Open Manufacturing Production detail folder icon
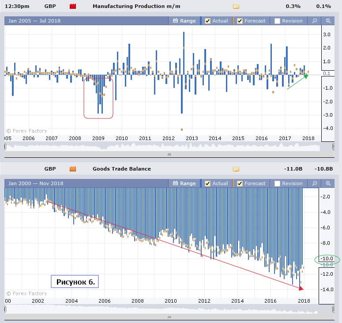Image resolution: width=342 pixels, height=323 pixels. pyautogui.click(x=236, y=7)
